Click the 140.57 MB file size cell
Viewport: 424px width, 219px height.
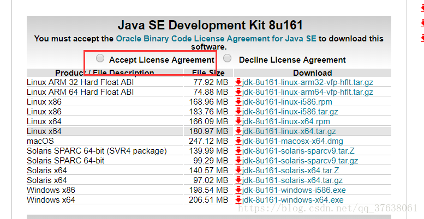click(208, 171)
